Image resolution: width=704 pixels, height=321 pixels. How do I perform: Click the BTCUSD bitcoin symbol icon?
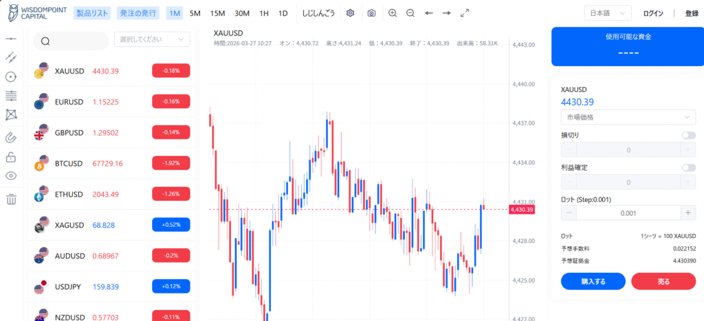(41, 164)
